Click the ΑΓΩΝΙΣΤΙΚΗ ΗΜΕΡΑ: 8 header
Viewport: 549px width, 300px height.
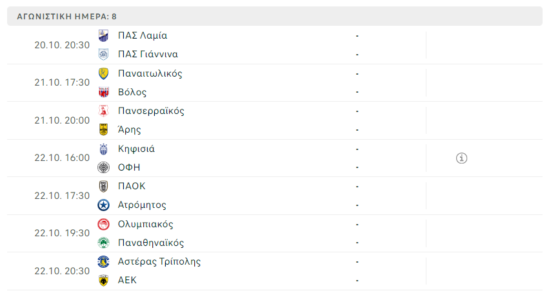point(67,16)
